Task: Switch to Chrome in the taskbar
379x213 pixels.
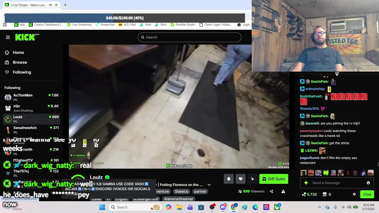Action: coord(234,207)
